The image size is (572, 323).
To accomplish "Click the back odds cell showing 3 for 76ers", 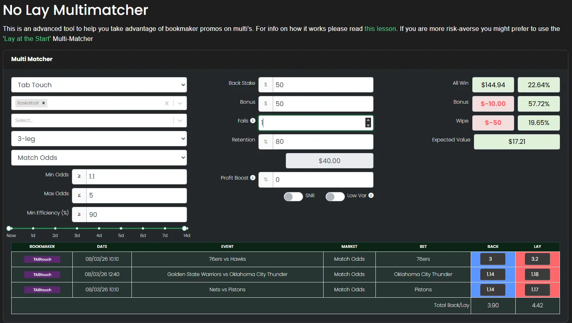I will [493, 259].
